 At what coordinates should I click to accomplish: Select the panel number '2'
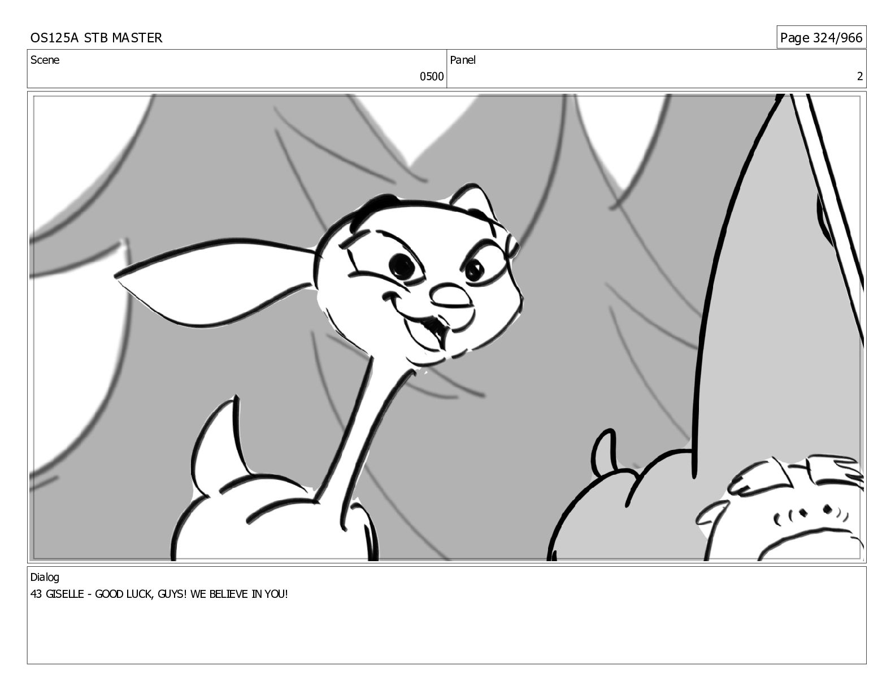pyautogui.click(x=860, y=77)
